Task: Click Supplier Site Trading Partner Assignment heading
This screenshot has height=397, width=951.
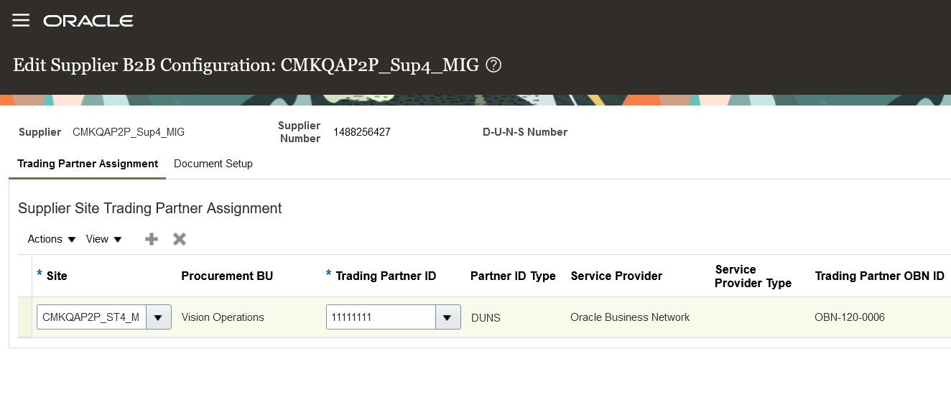Action: click(x=149, y=208)
